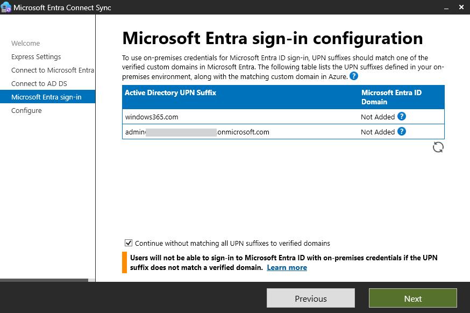The image size is (470, 313).
Task: Click the Microsoft Entra sign-in configuration heading
Action: (x=273, y=38)
